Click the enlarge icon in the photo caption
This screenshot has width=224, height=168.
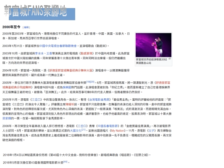(170, 59)
